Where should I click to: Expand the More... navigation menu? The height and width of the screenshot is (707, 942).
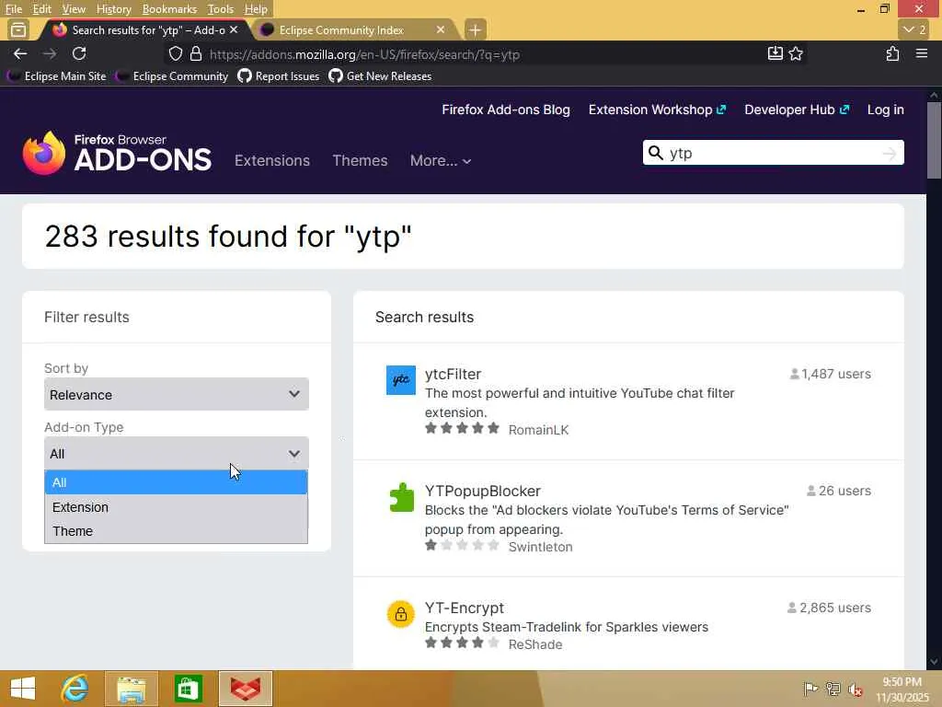tap(441, 160)
